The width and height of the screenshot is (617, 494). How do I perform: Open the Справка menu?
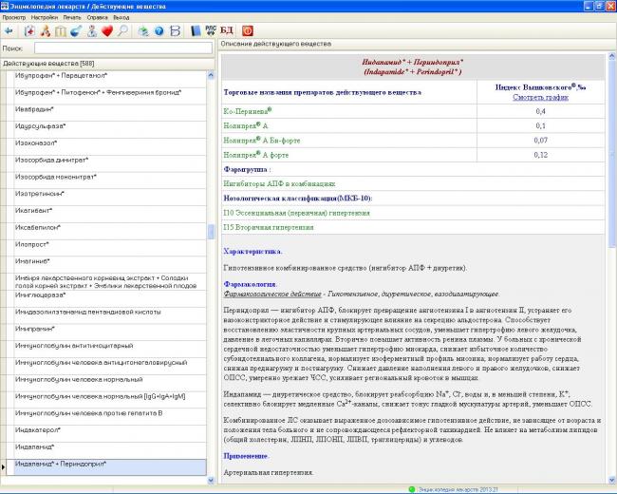point(97,18)
